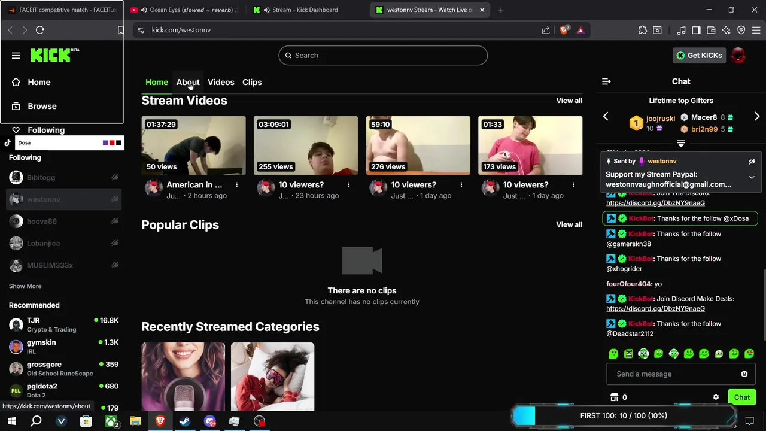Toggle notifications for Bibitogg
Screen dimensions: 766x431
(x=114, y=178)
